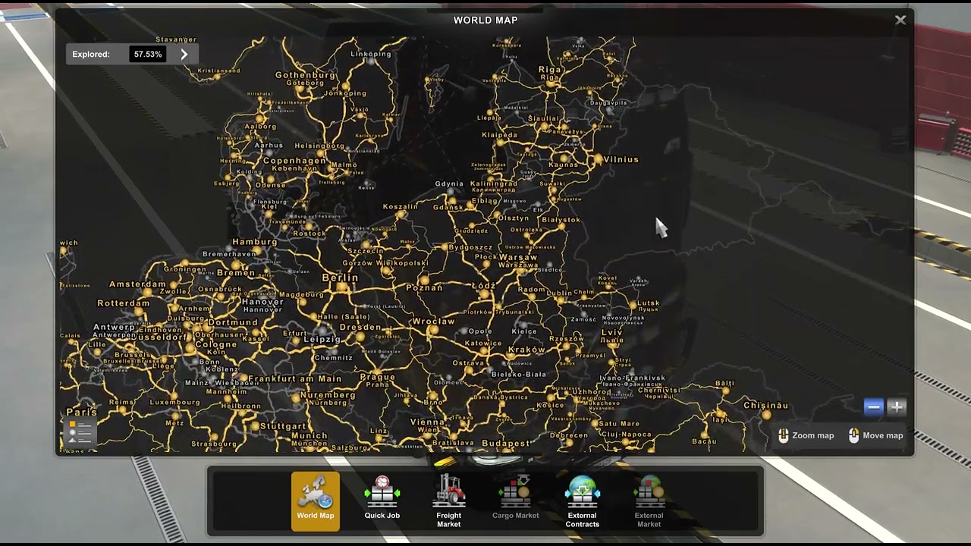The height and width of the screenshot is (546, 971).
Task: Select Cluj-Napoca on the map
Action: (627, 435)
